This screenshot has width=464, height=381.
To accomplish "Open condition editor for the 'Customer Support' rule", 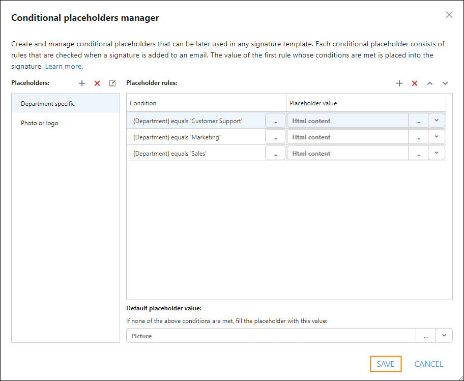I will 275,120.
